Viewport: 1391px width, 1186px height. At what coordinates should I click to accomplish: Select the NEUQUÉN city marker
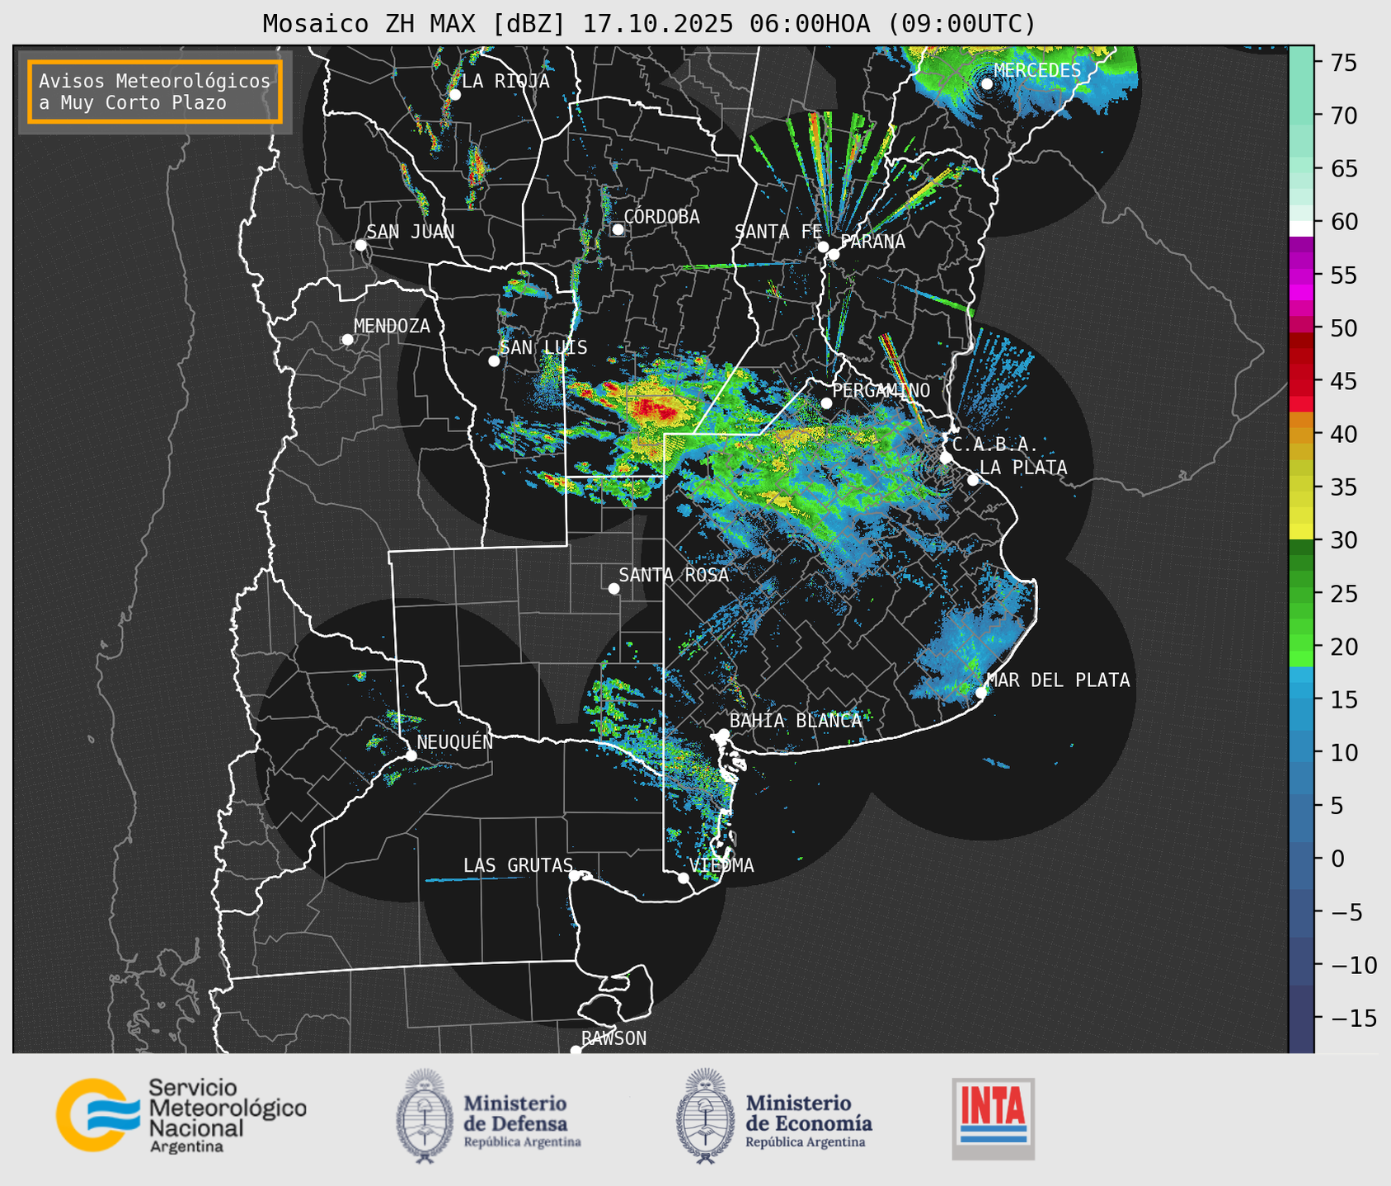coord(411,755)
